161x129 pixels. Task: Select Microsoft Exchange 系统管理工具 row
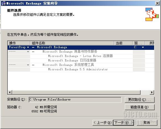81,65
